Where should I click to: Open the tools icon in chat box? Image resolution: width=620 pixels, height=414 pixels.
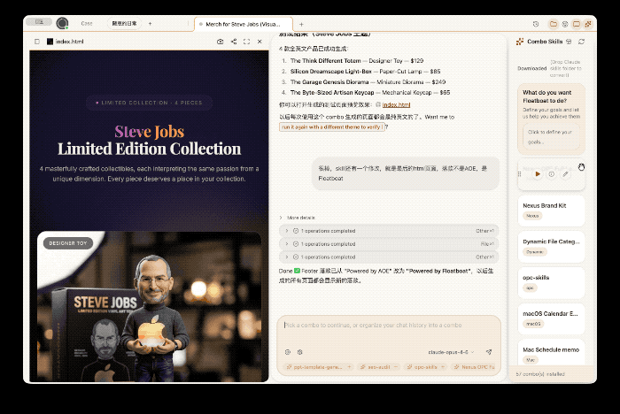(299, 352)
